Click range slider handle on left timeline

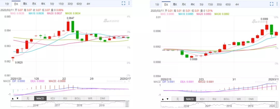(127, 104)
